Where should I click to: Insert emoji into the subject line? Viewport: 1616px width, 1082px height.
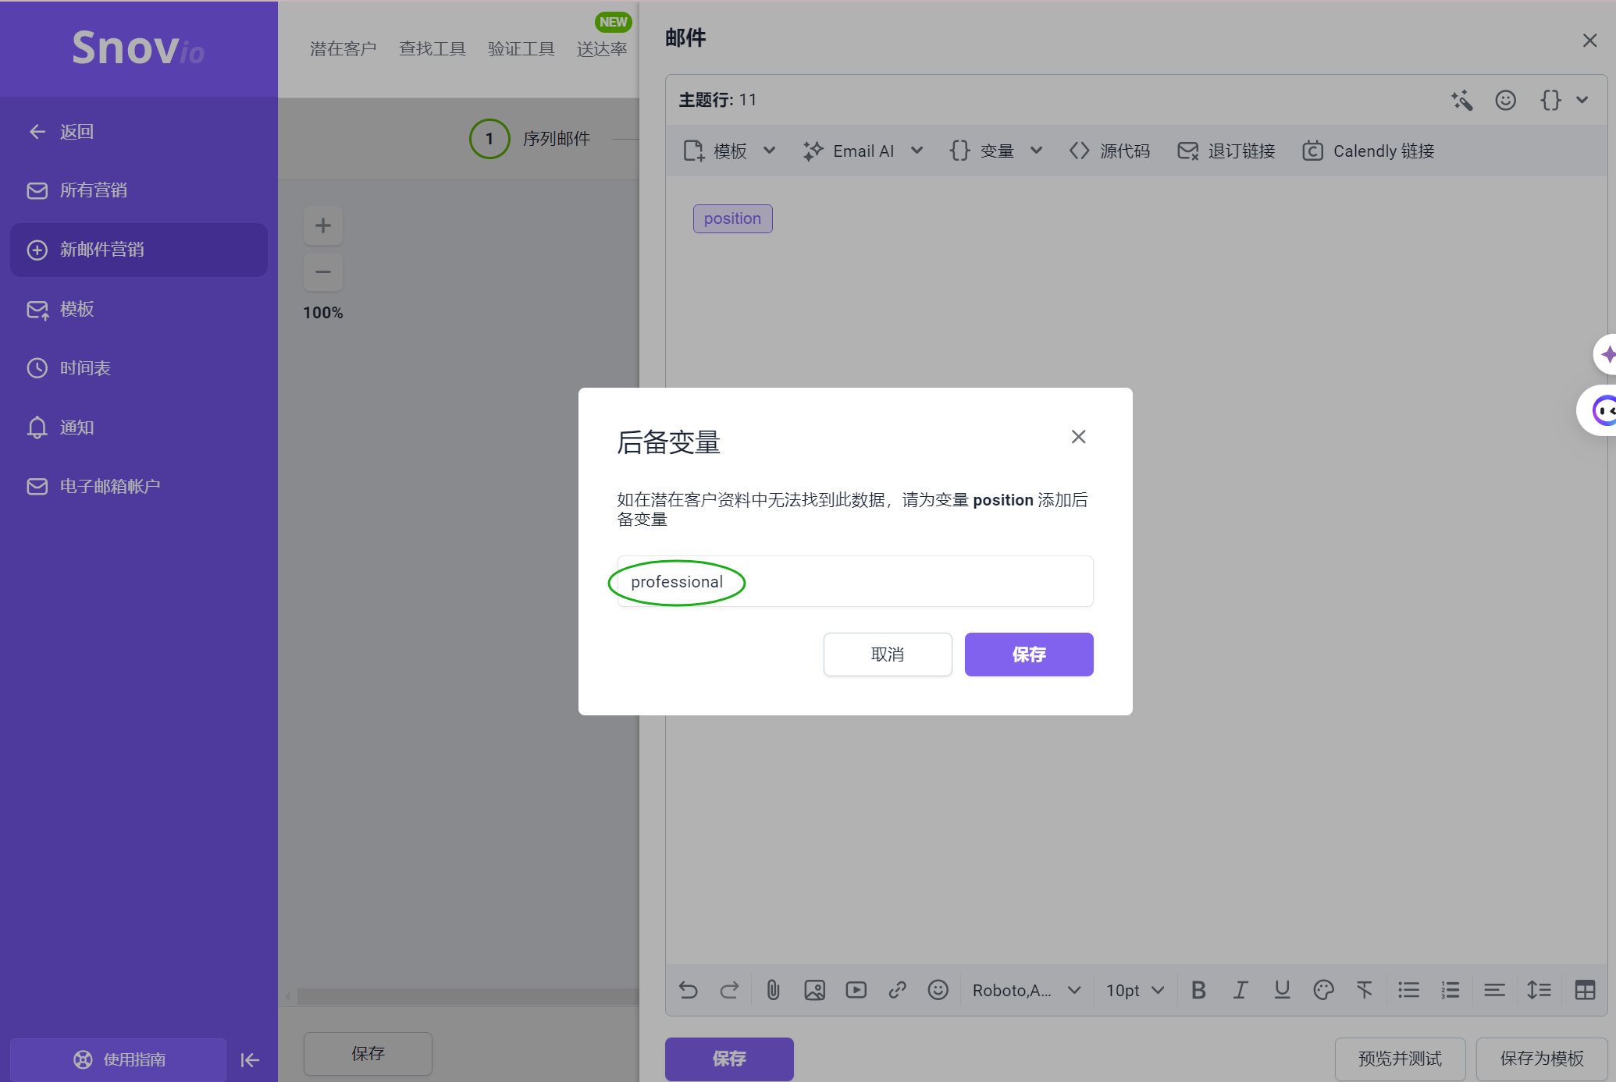[1506, 101]
